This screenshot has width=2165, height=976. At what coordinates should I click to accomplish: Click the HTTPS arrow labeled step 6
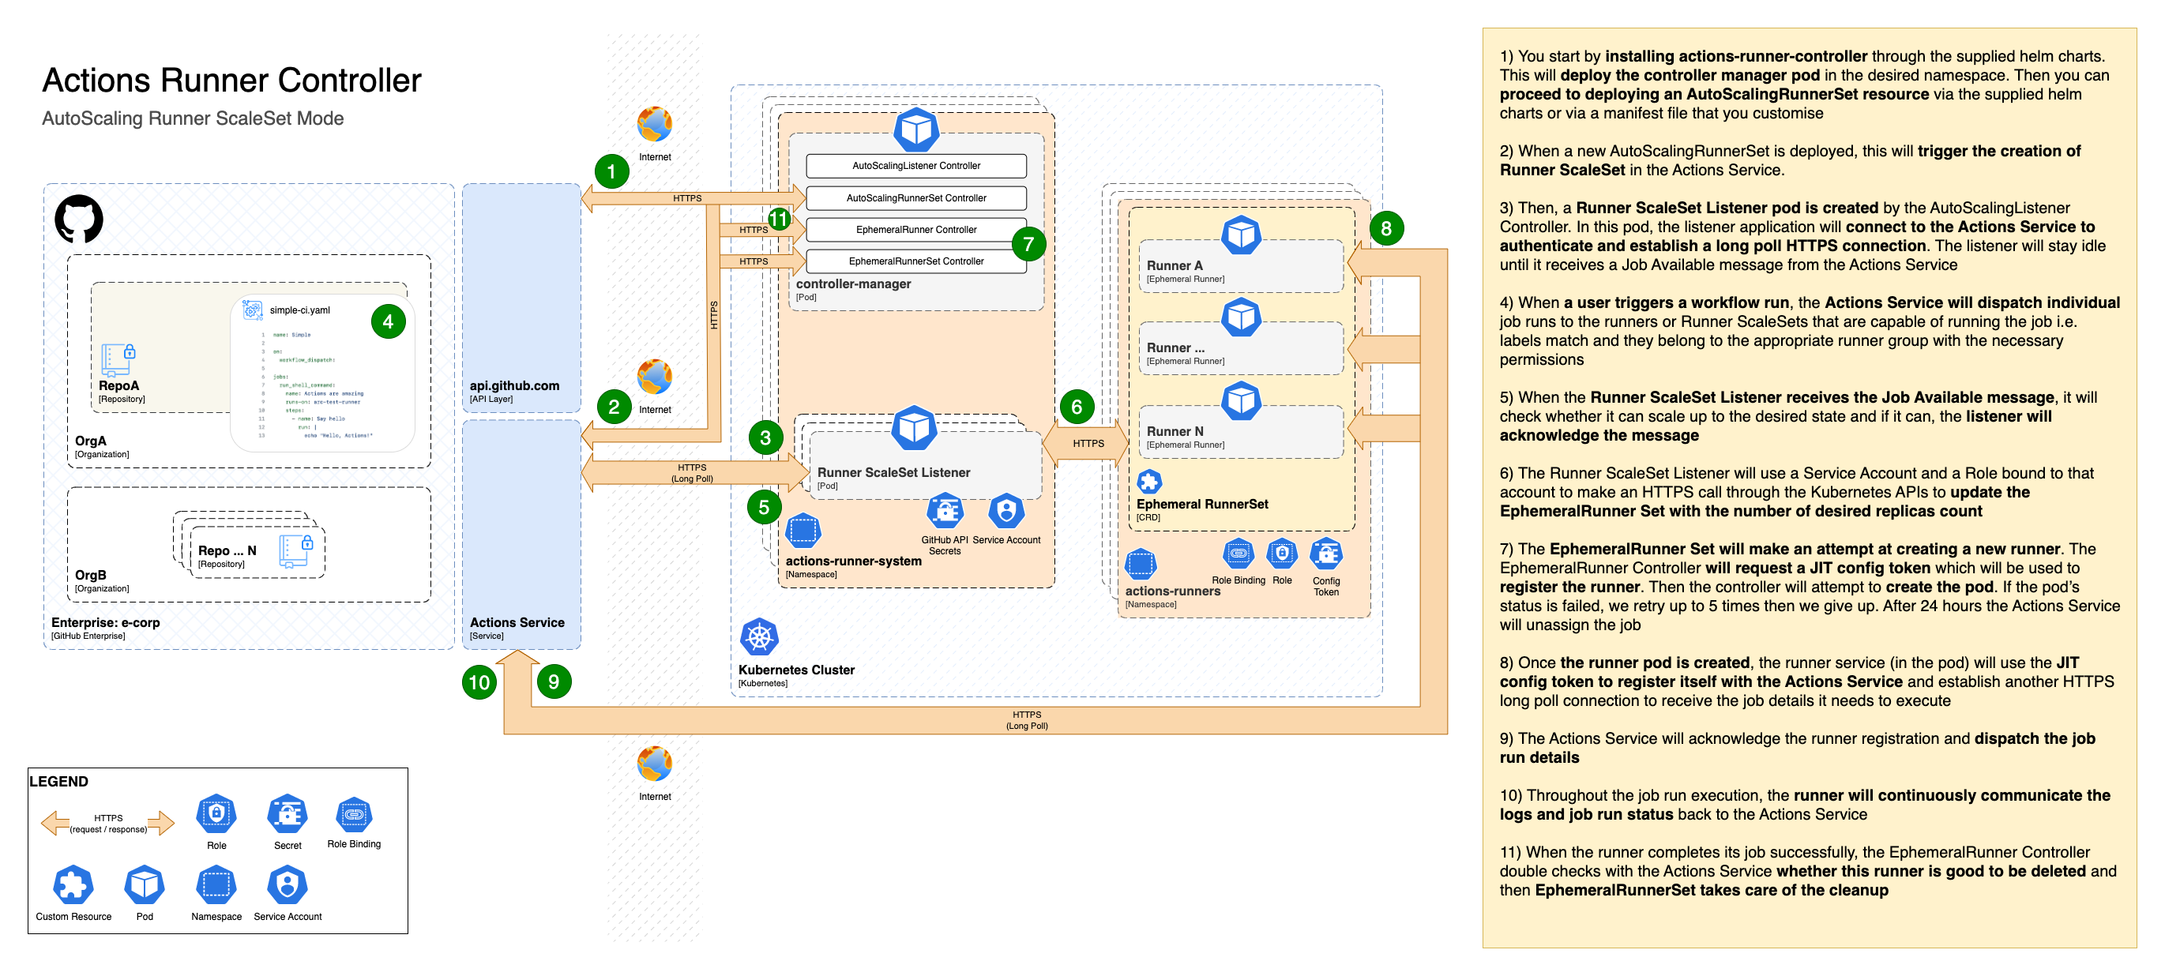coord(1088,444)
